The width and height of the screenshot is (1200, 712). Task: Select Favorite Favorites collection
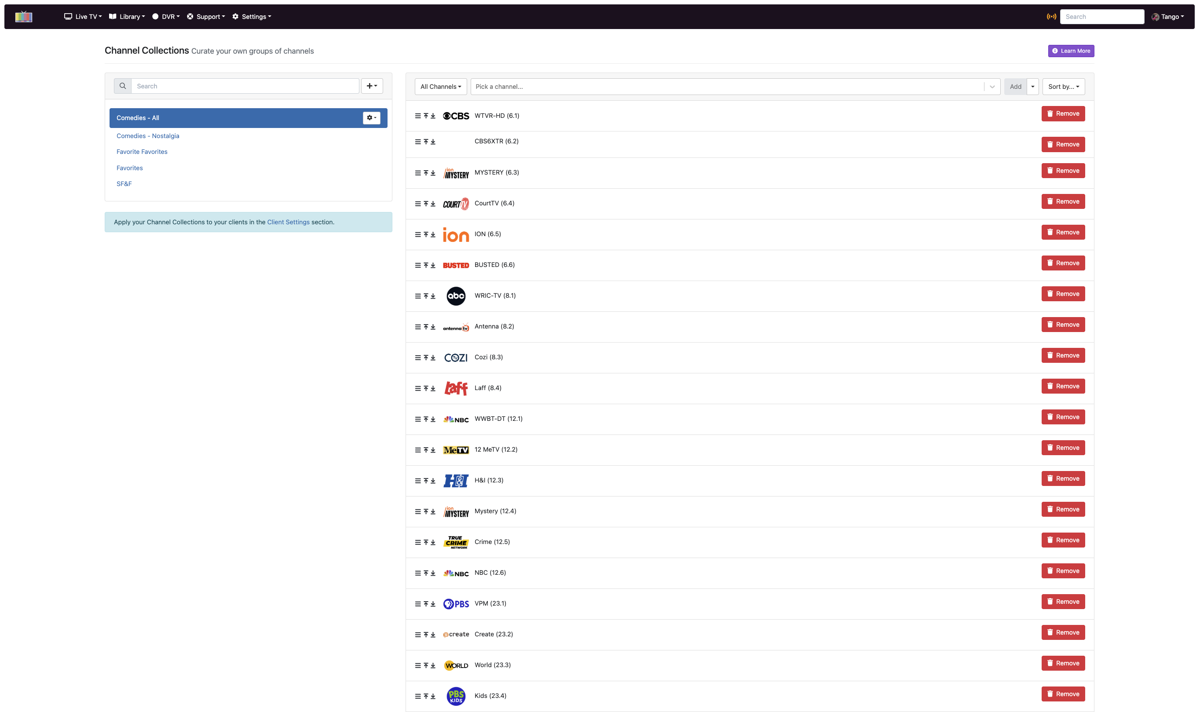tap(142, 152)
